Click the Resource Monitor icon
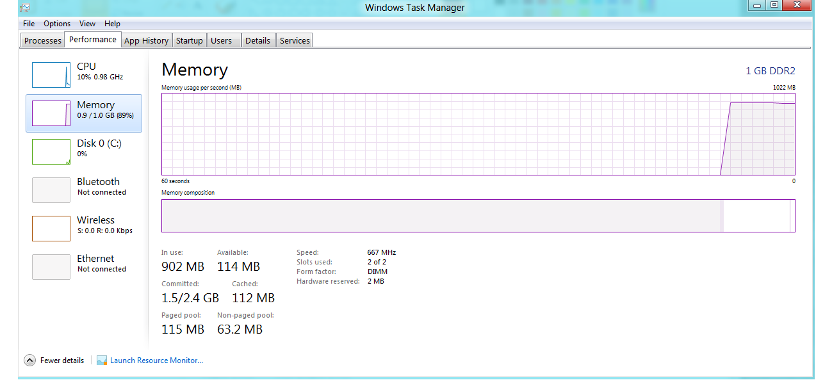The image size is (816, 381). click(102, 361)
